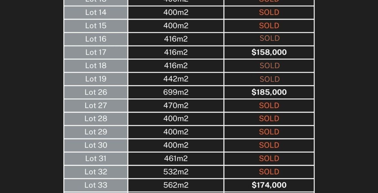Select the 532m2 area cell
This screenshot has width=378, height=193.
tap(176, 172)
